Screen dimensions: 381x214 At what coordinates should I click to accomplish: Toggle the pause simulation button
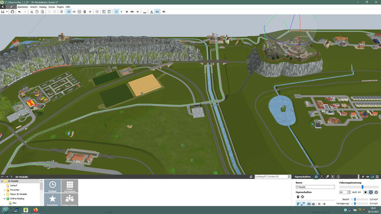(116, 11)
